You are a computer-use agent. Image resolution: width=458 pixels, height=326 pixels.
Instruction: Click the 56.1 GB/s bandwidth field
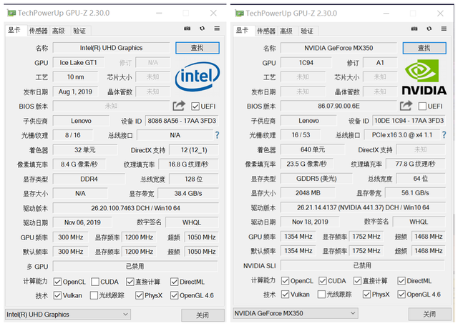click(x=415, y=192)
